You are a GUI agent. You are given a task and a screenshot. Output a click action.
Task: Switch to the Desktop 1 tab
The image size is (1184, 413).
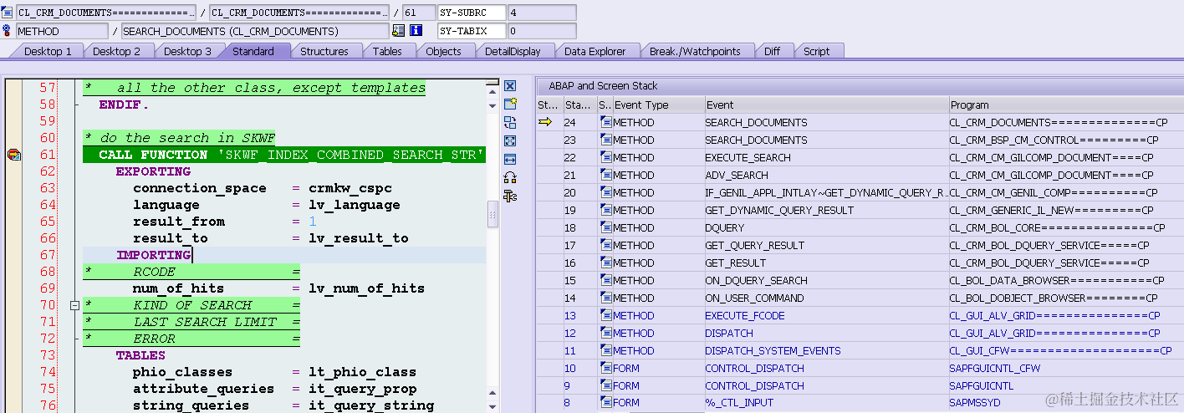coord(48,51)
